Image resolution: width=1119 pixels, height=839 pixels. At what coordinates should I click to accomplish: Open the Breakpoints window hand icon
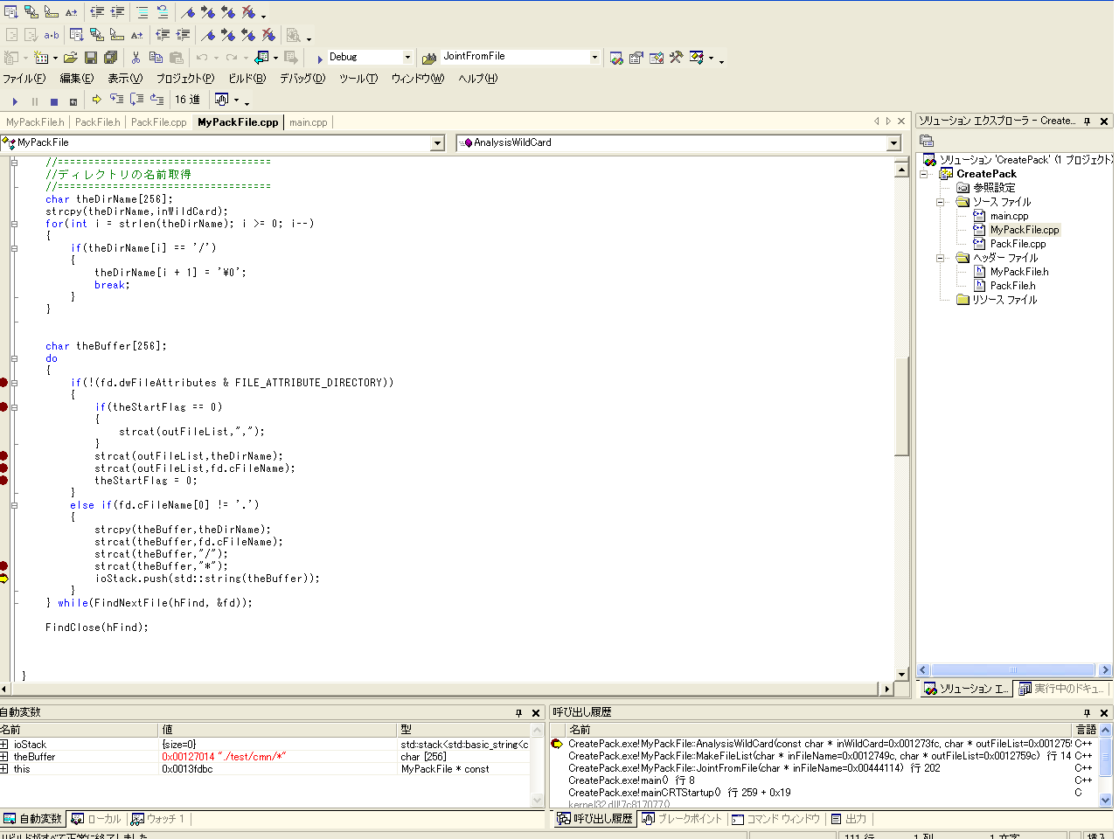pyautogui.click(x=221, y=100)
